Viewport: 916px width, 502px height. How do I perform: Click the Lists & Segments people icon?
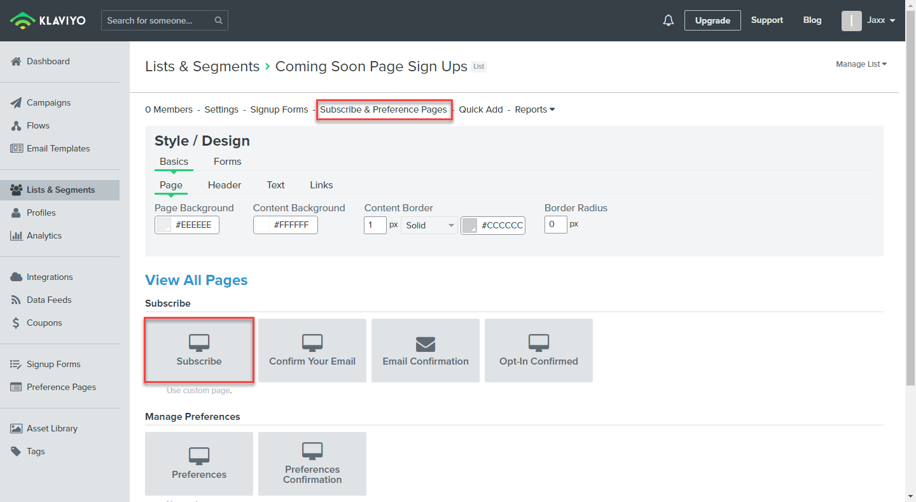click(17, 190)
